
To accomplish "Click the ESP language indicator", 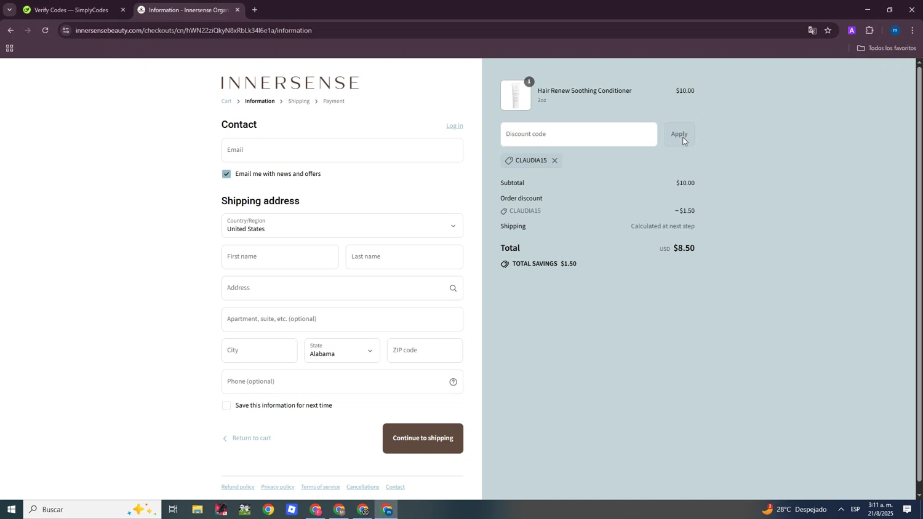I will point(855,509).
